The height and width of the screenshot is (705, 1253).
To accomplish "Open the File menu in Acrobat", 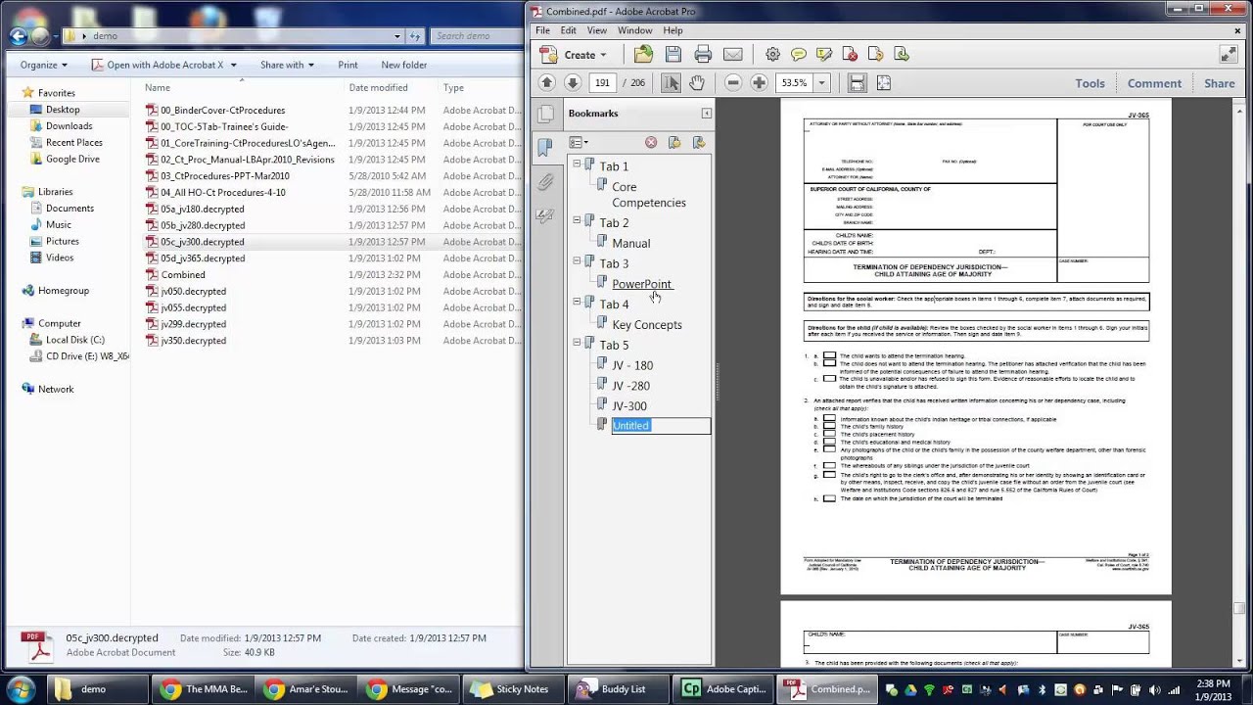I will click(x=542, y=30).
